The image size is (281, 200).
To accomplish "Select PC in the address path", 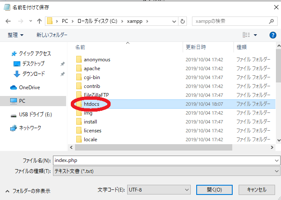I will tap(65, 21).
